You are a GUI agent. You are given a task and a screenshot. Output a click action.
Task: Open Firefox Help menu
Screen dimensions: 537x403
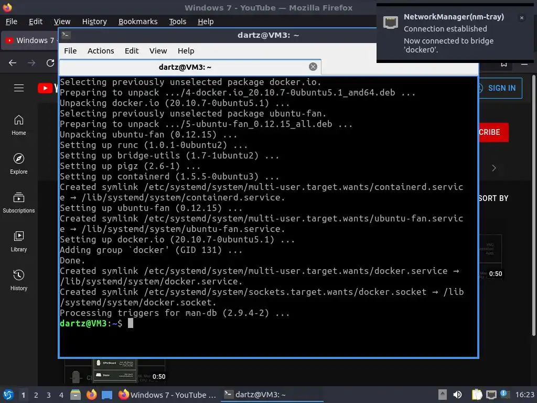click(x=206, y=22)
